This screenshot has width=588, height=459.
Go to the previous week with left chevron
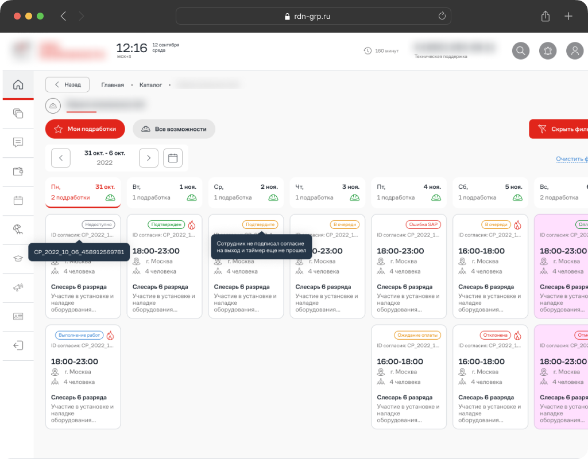pyautogui.click(x=61, y=158)
